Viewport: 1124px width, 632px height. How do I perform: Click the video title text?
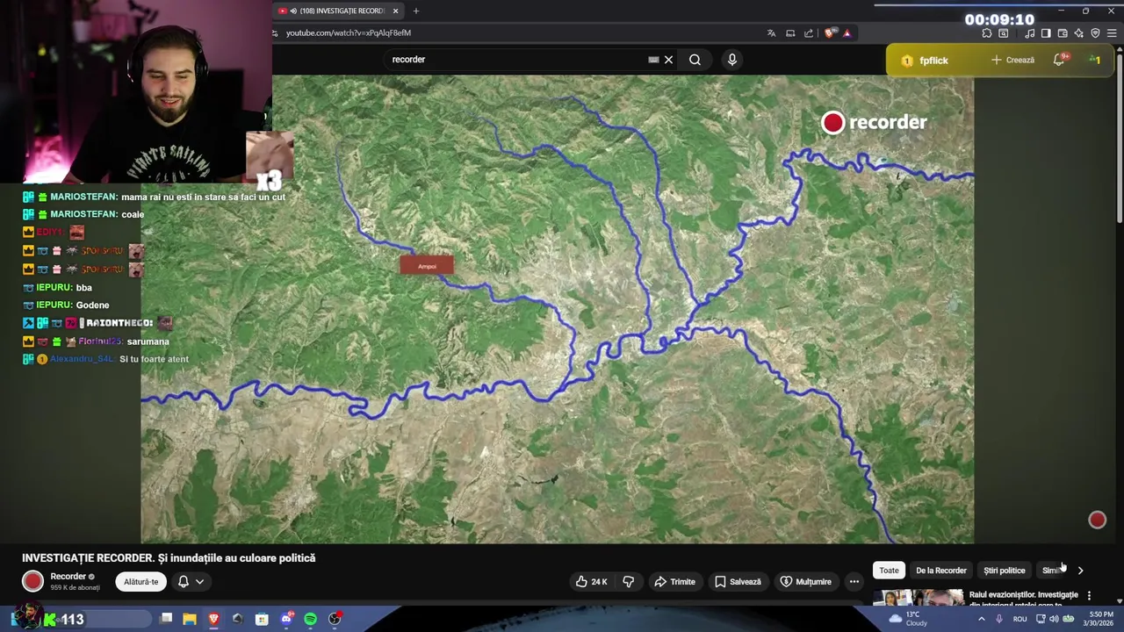169,558
